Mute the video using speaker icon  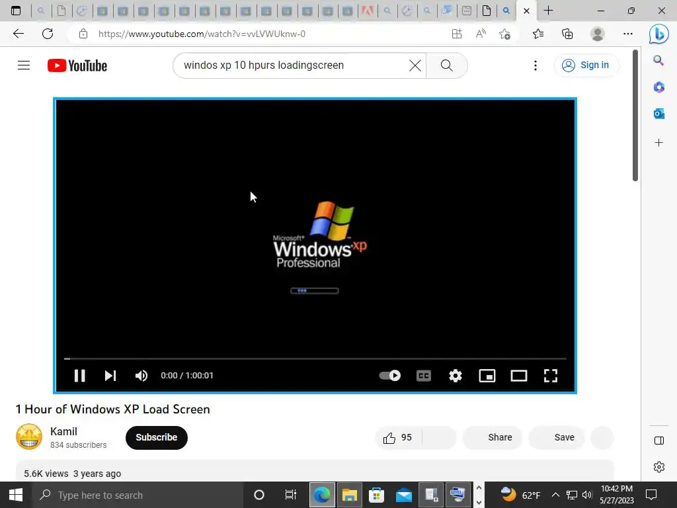[x=141, y=376]
